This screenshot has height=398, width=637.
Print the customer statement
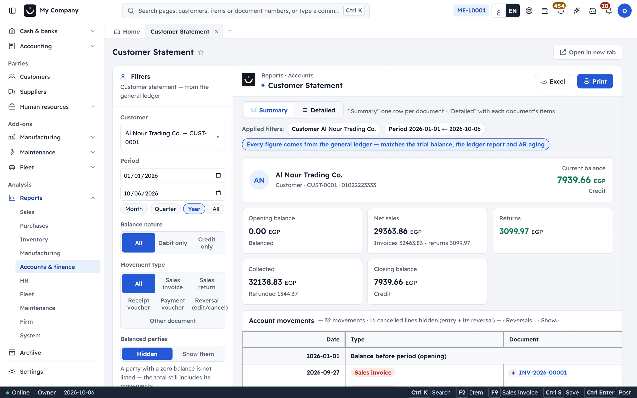point(595,81)
